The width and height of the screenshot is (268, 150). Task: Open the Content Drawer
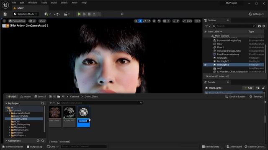pyautogui.click(x=13, y=147)
